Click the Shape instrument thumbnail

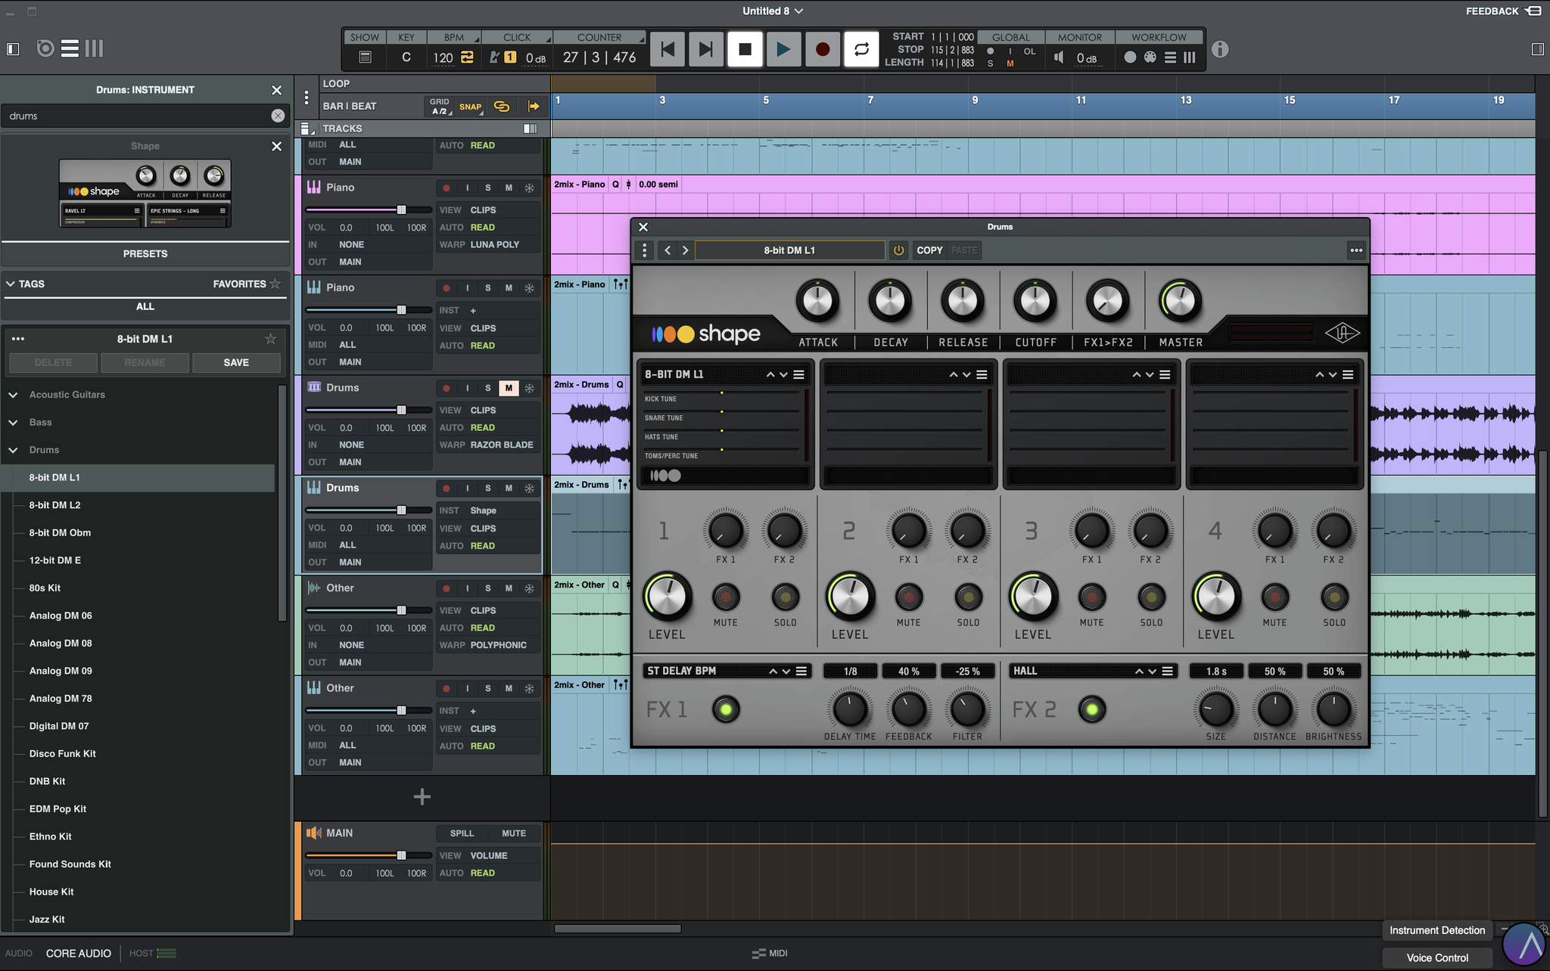point(145,194)
